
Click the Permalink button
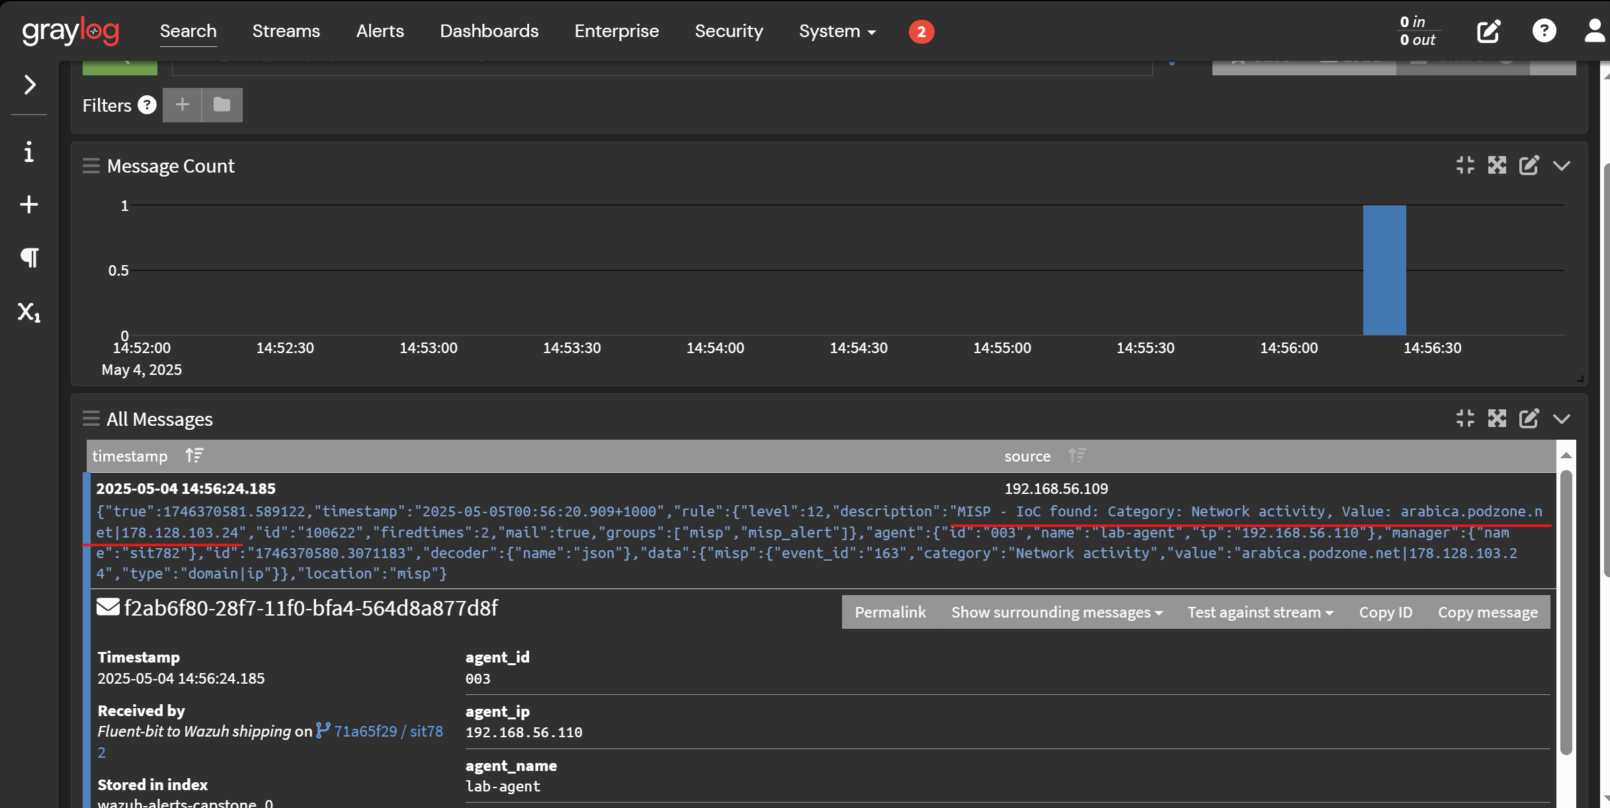pos(890,612)
